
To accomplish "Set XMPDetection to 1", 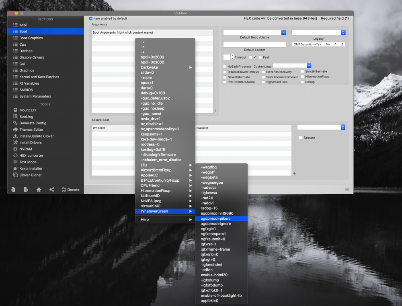I will pyautogui.click(x=335, y=44).
